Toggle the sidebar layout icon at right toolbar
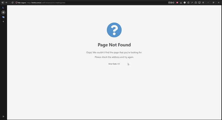This screenshot has width=222, height=120. click(x=199, y=3)
